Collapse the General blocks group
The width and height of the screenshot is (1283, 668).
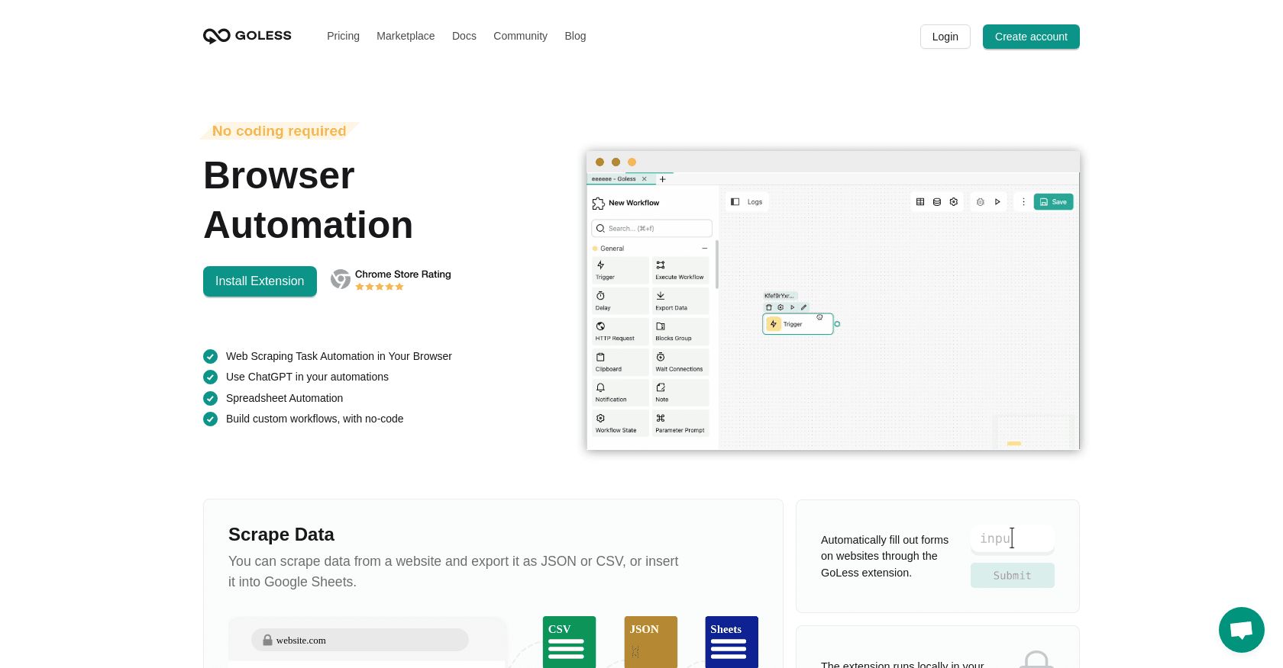click(x=704, y=249)
